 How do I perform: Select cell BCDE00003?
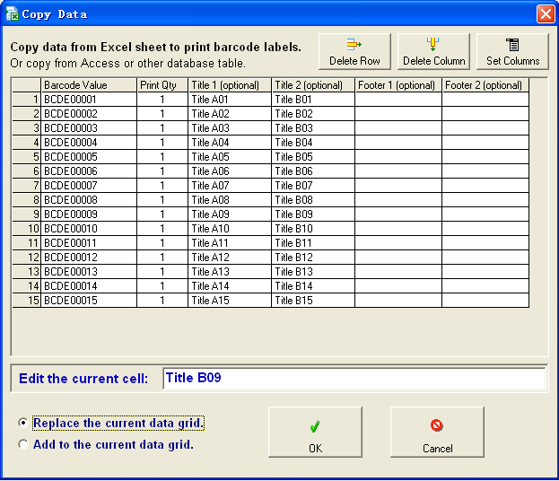tap(89, 128)
